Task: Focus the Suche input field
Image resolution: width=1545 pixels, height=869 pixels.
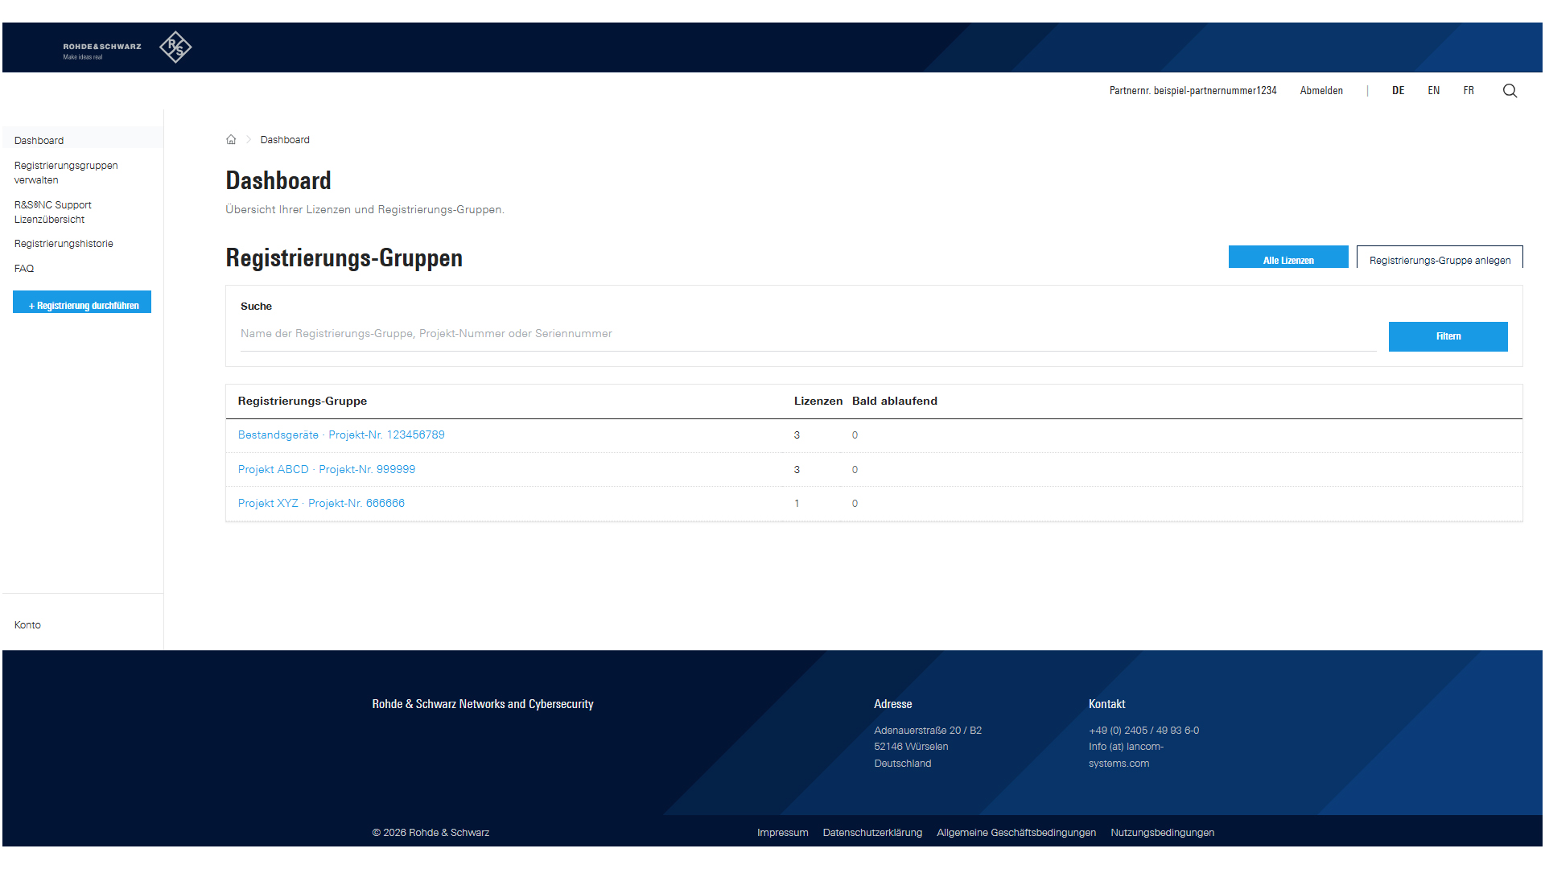Action: [x=808, y=334]
